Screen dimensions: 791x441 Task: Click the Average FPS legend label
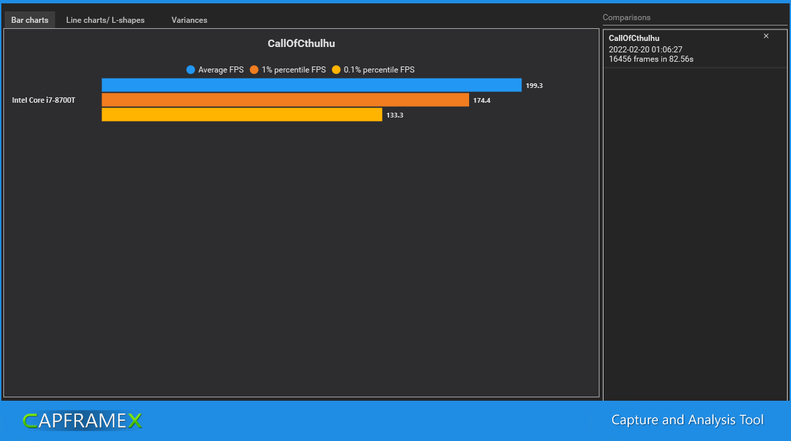pyautogui.click(x=220, y=70)
